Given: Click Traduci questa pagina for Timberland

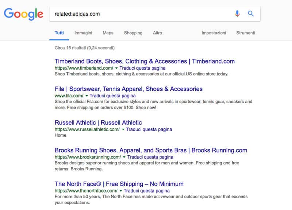Looking at the screenshot, I should pyautogui.click(x=142, y=68).
